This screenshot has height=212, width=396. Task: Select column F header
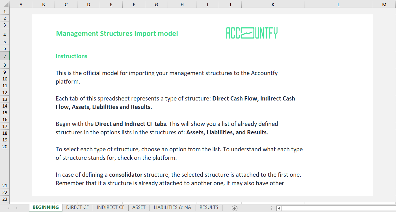[x=134, y=4]
